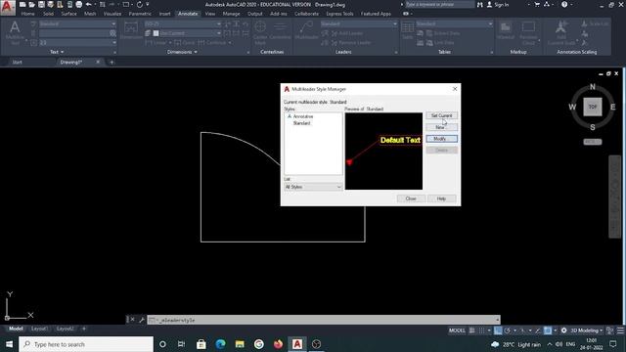Select the Standard style in Styles list
Image resolution: width=626 pixels, height=352 pixels.
click(x=301, y=123)
